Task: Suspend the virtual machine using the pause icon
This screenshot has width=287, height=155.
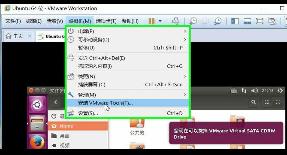Action: [151, 20]
